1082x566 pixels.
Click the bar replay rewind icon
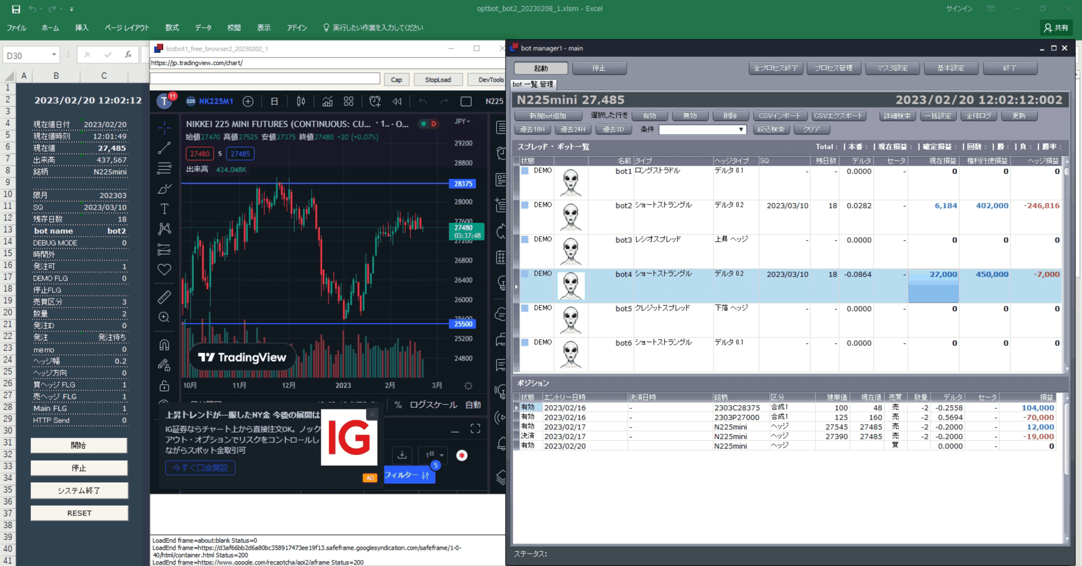(397, 101)
